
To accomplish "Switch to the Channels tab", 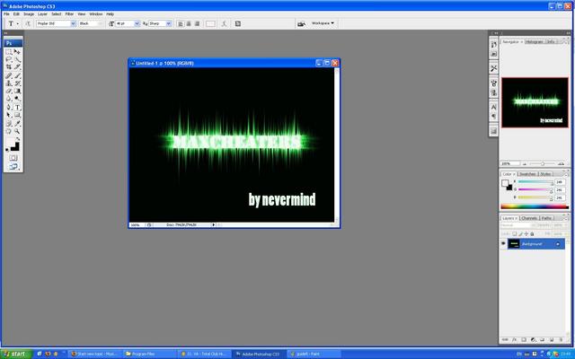I will point(530,218).
